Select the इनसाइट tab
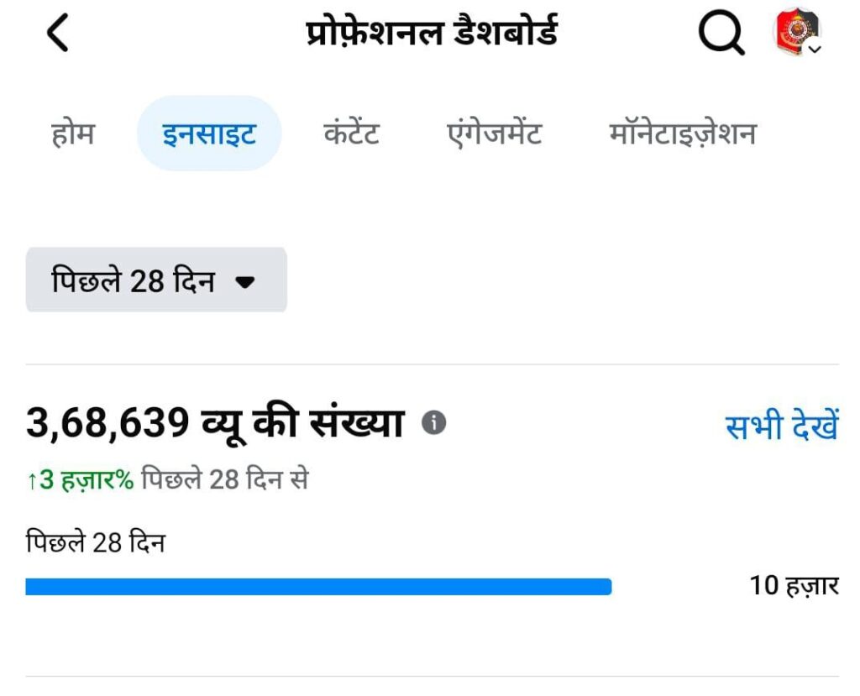 209,133
